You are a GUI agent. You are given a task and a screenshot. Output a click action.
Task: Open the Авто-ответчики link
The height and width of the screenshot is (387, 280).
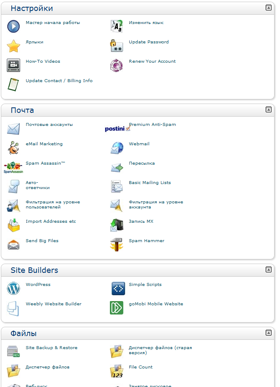point(37,185)
